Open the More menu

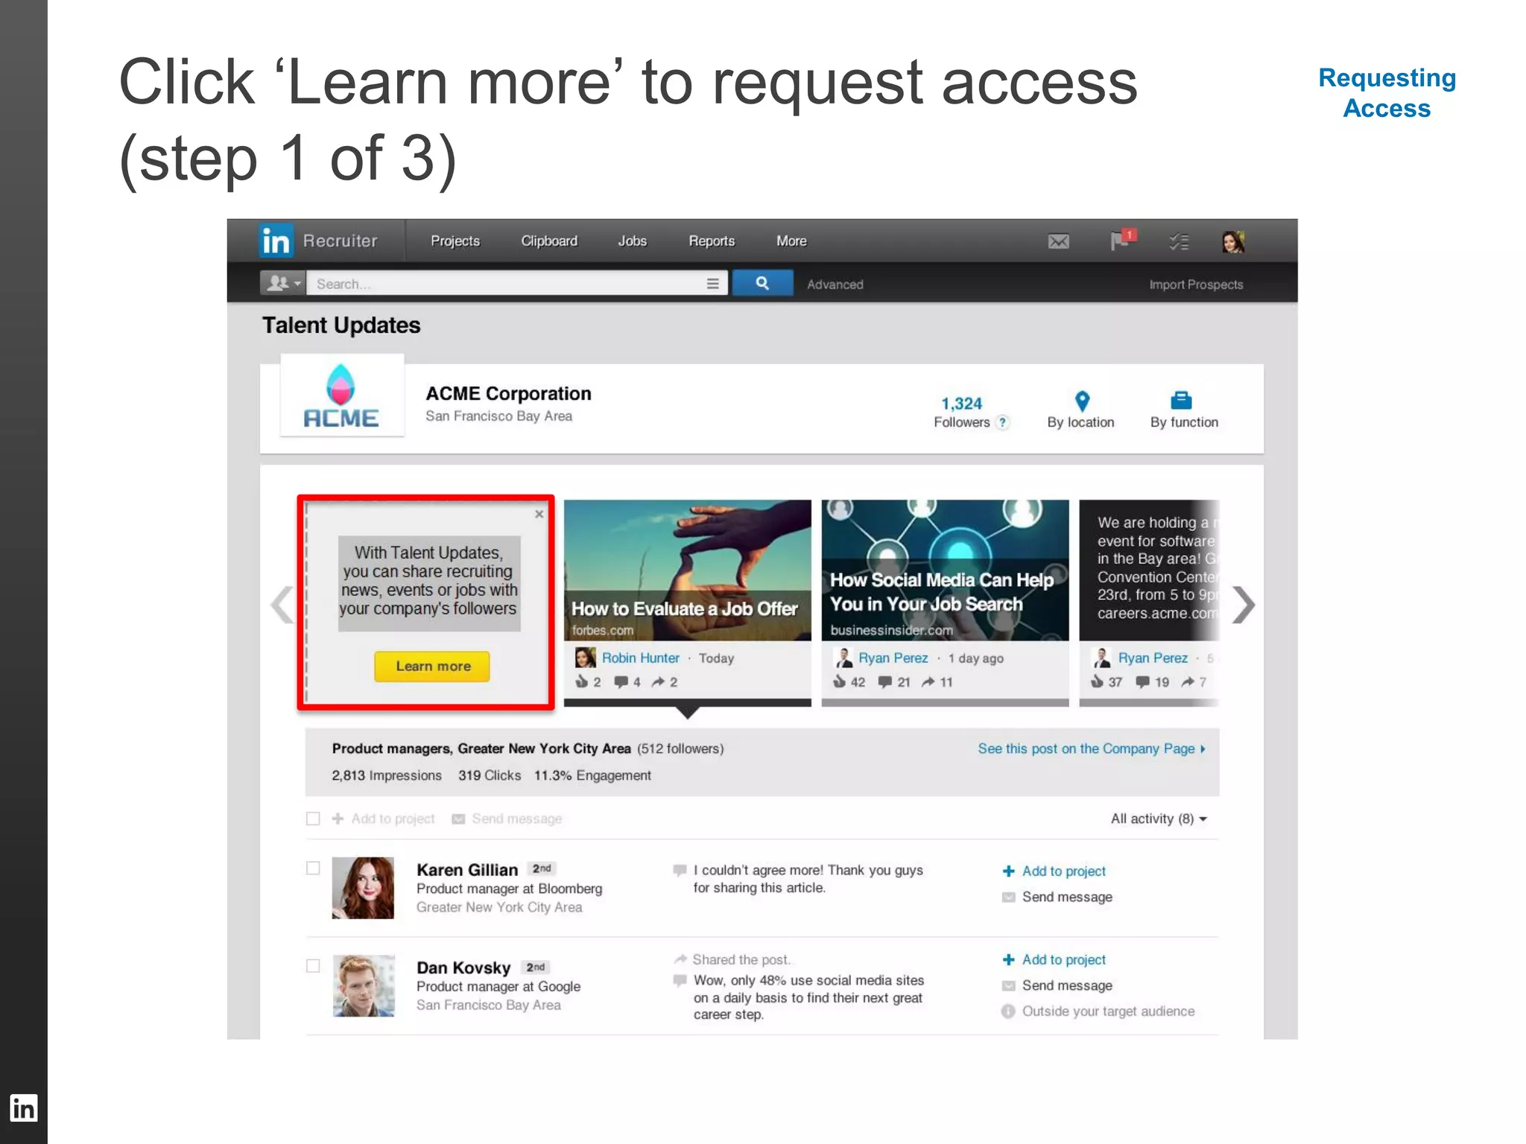point(791,241)
